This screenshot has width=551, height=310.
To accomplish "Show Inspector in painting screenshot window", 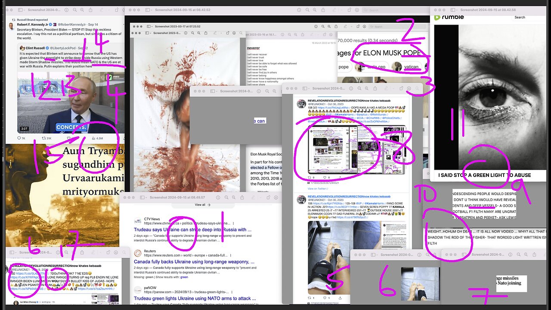I will [x=186, y=33].
